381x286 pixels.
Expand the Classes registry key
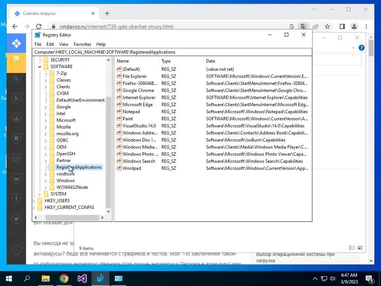tap(46, 80)
